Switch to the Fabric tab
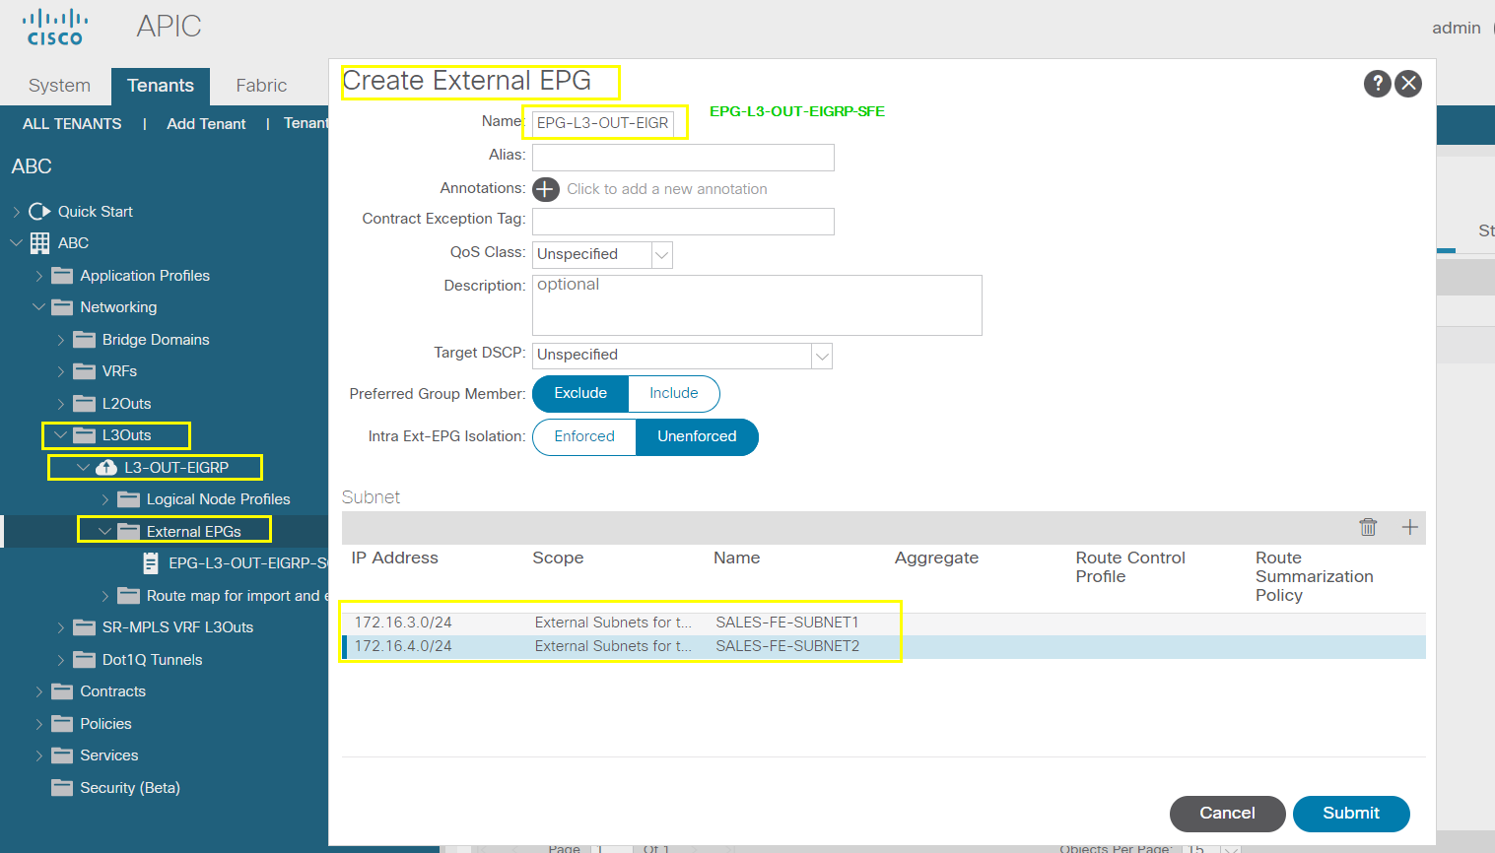 point(261,86)
